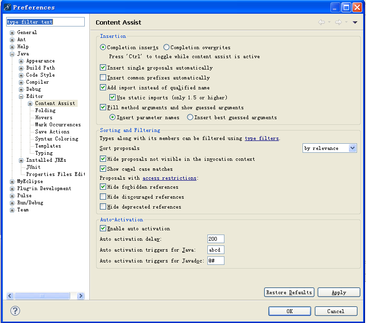Toggle Hide deprecated references checkbox
Viewport: 366px width, 323px height.
(x=103, y=207)
